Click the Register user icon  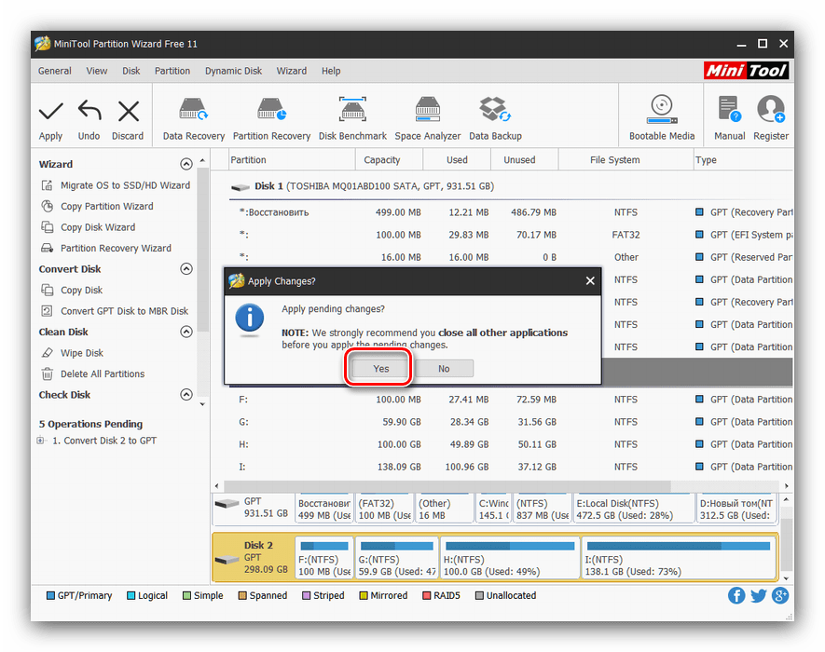[770, 111]
